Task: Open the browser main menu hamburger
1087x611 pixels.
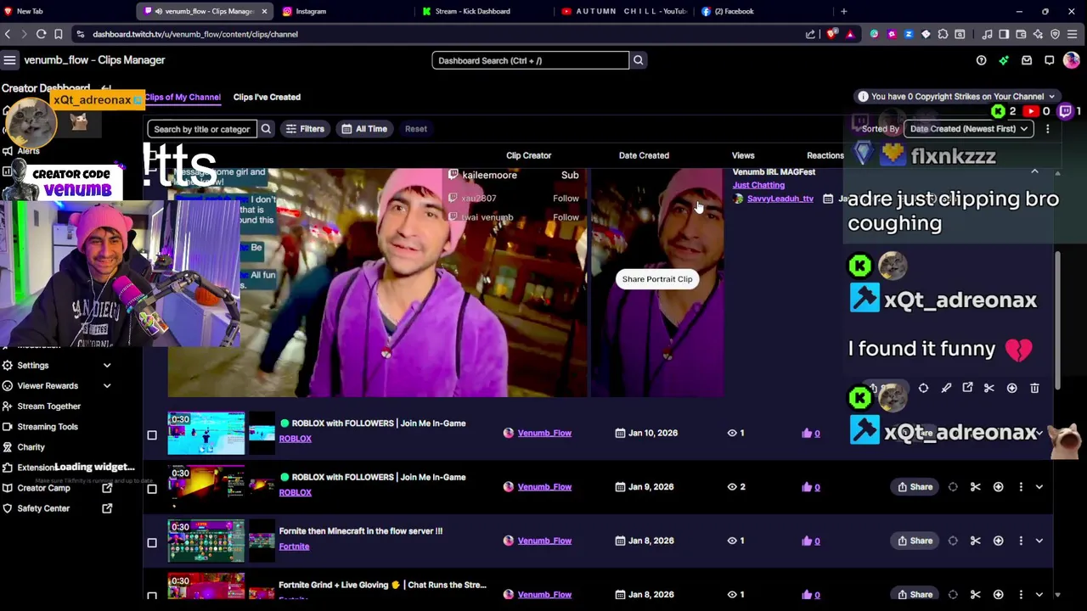Action: 1073,34
